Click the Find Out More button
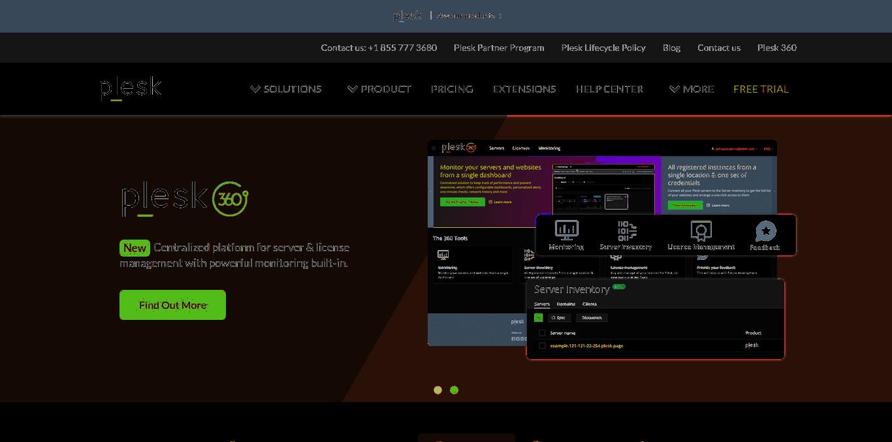892x442 pixels. tap(172, 305)
